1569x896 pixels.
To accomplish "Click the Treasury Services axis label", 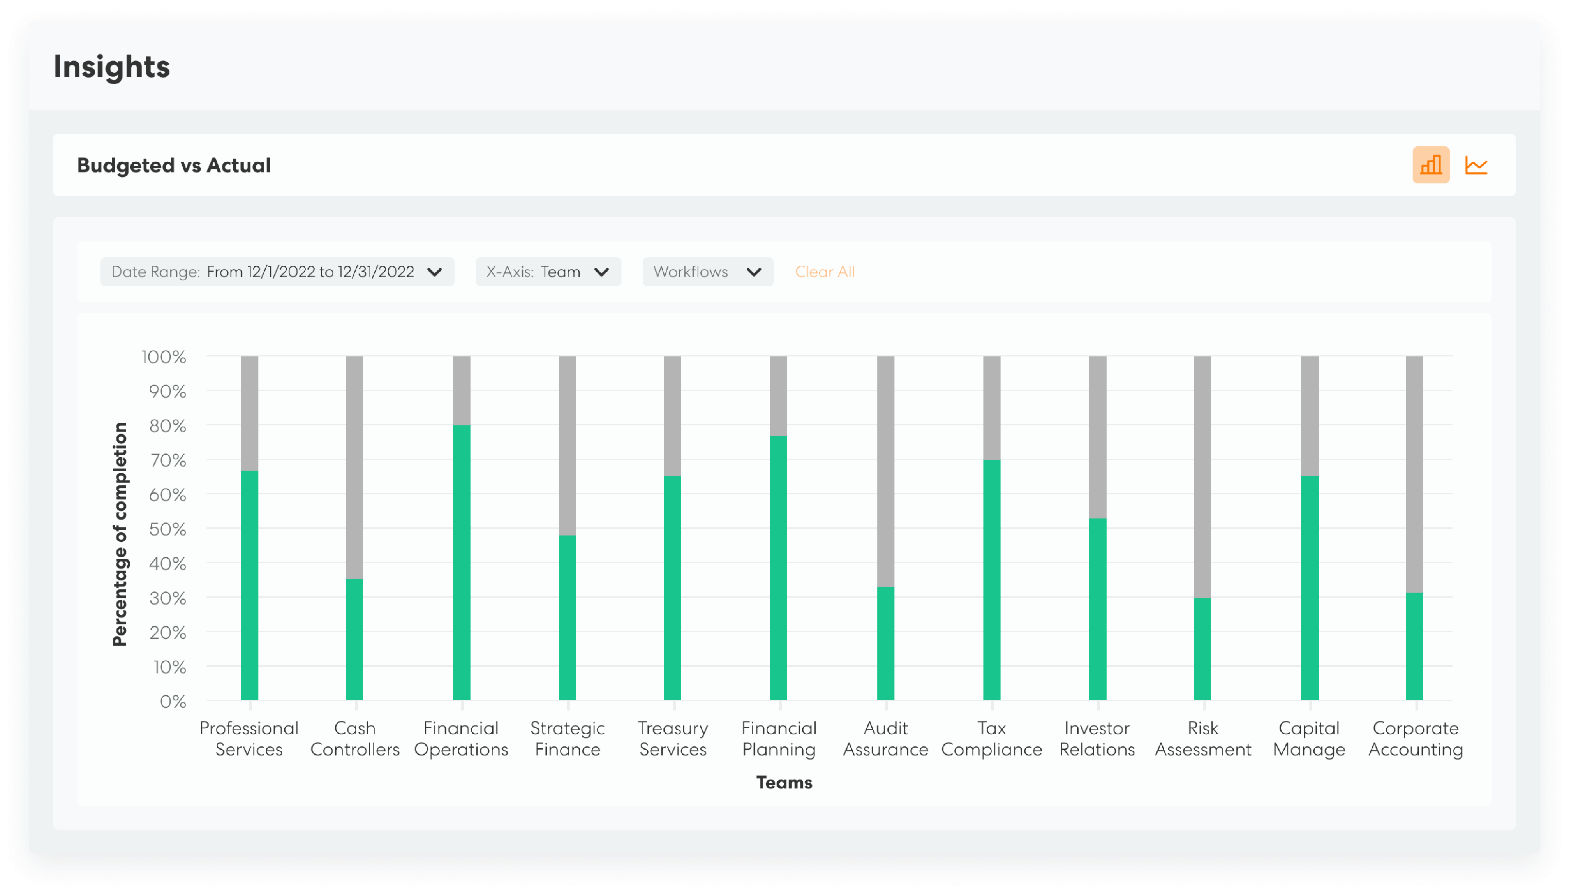I will [x=673, y=739].
